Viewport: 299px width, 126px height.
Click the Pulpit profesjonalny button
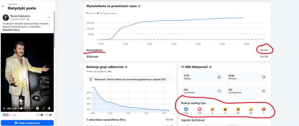(27, 123)
